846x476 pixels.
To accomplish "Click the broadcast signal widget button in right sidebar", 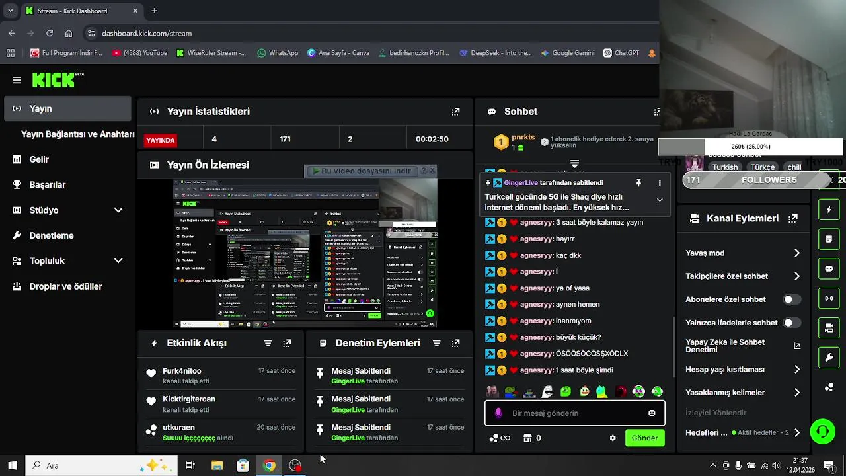I will coord(829,298).
